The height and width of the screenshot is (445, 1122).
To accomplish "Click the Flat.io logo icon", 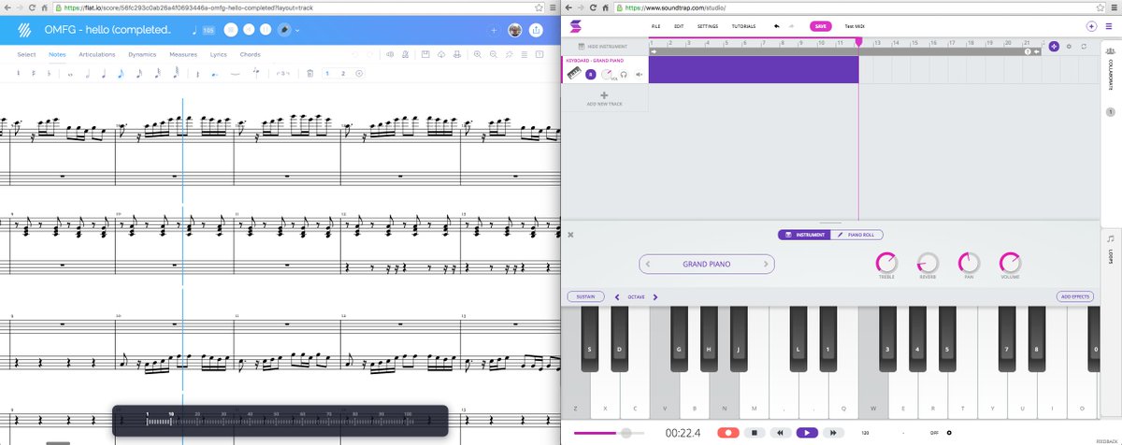I will 24,30.
